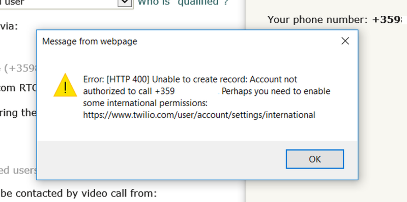
Task: Click the twilio.com international settings URL text
Action: coord(199,115)
